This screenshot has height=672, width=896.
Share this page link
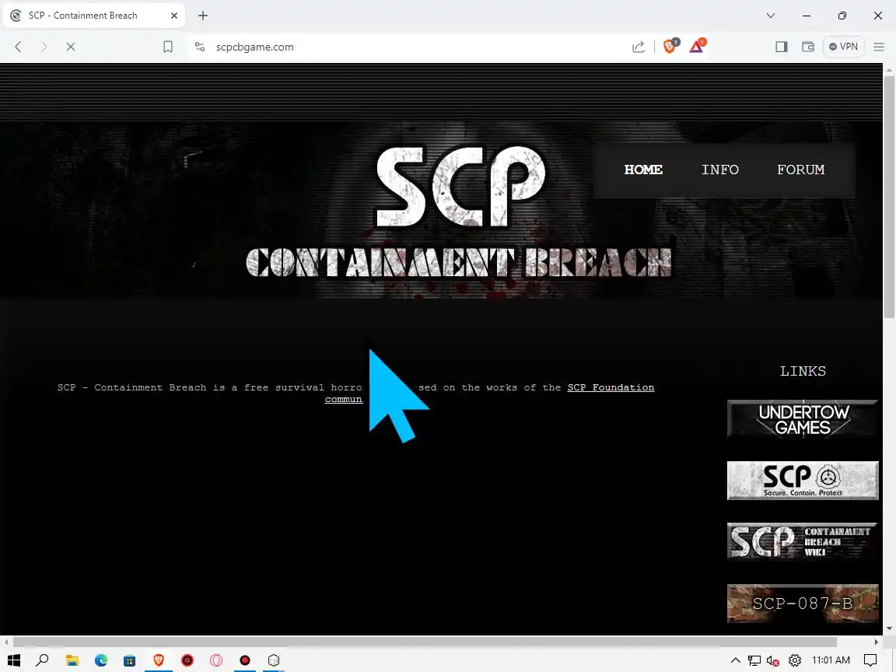tap(639, 47)
